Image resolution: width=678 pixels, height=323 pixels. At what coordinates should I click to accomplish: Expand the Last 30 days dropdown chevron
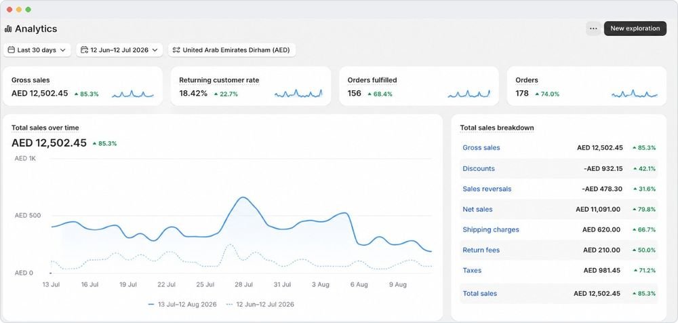62,50
